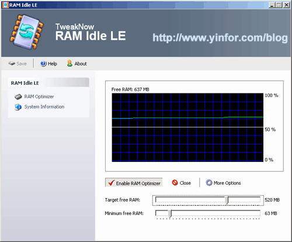Viewport: 292px width, 242px height.
Task: Click the 520 MB target value
Action: tap(272, 200)
